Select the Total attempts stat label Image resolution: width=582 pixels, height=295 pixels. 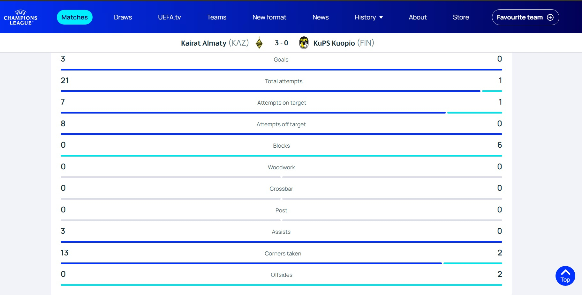[283, 81]
